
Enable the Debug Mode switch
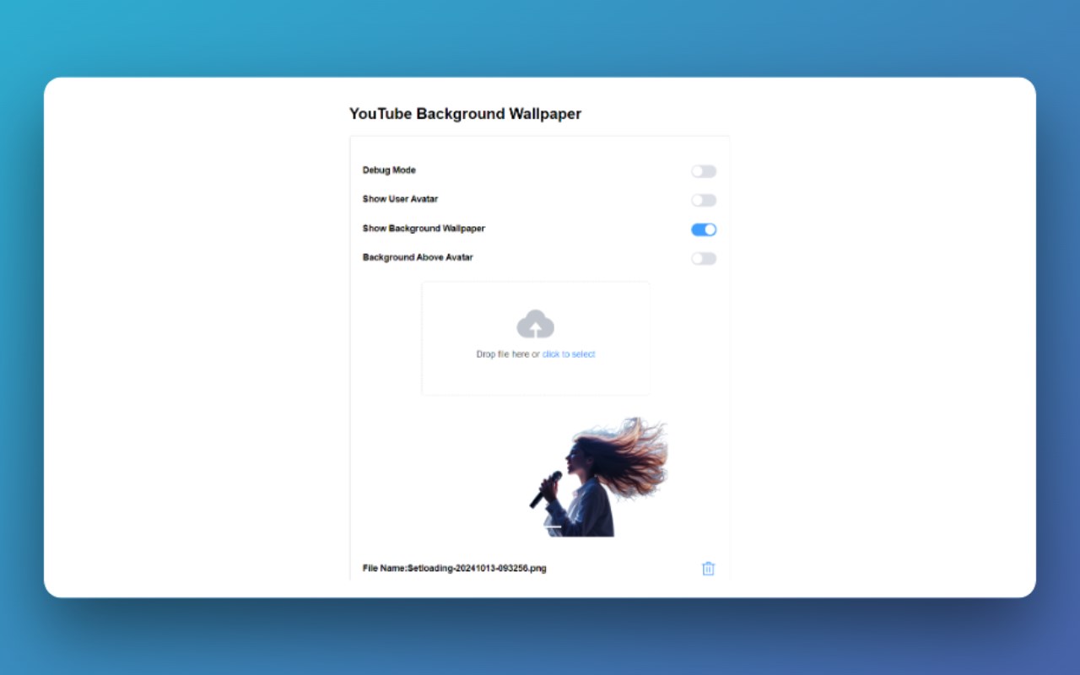click(704, 171)
